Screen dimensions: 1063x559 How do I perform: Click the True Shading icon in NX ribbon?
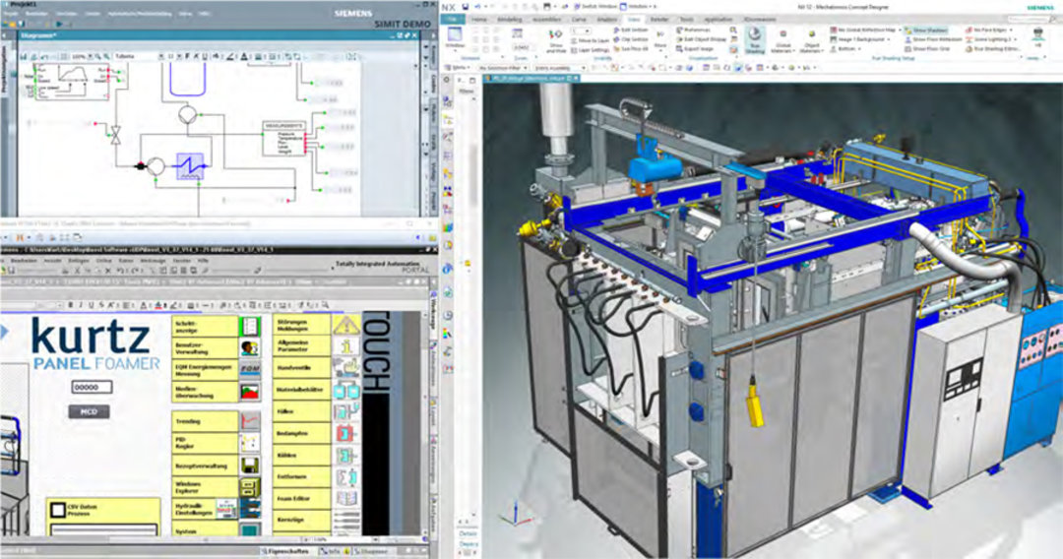(755, 38)
